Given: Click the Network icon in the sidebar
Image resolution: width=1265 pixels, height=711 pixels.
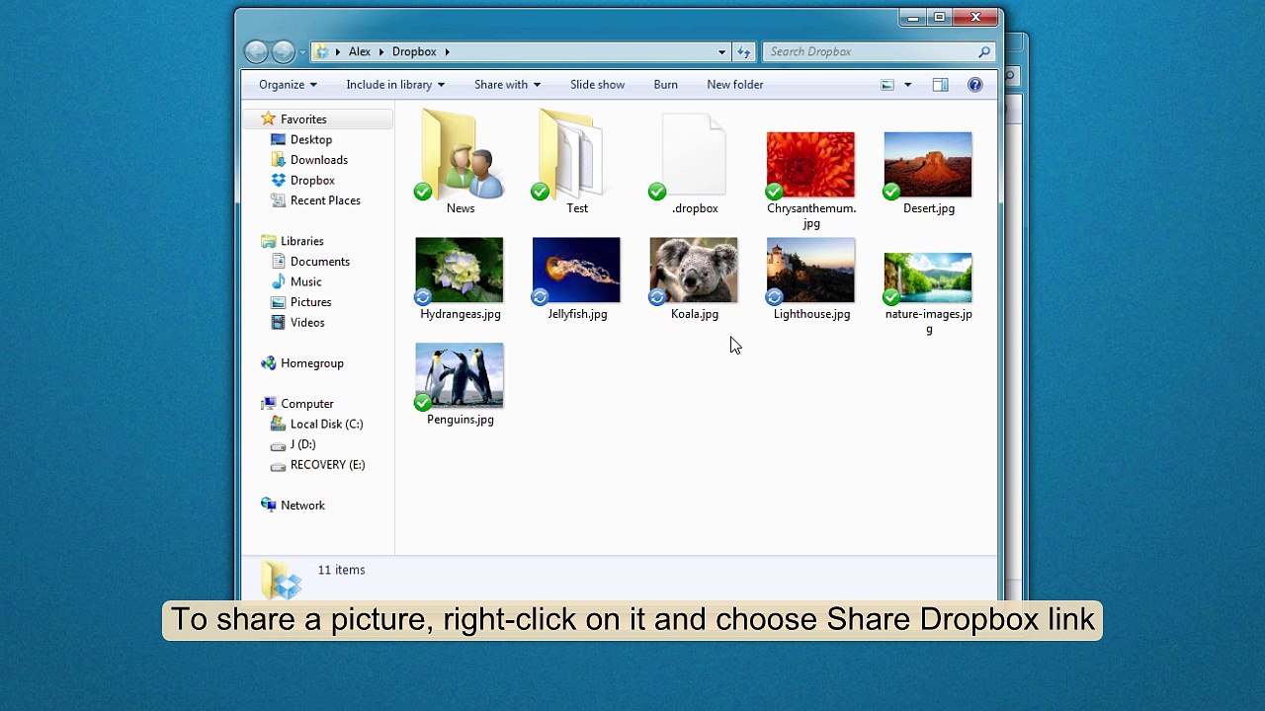Looking at the screenshot, I should point(269,506).
